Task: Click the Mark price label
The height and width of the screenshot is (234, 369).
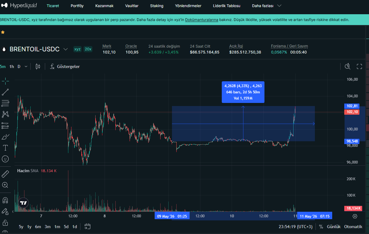Action: click(107, 46)
